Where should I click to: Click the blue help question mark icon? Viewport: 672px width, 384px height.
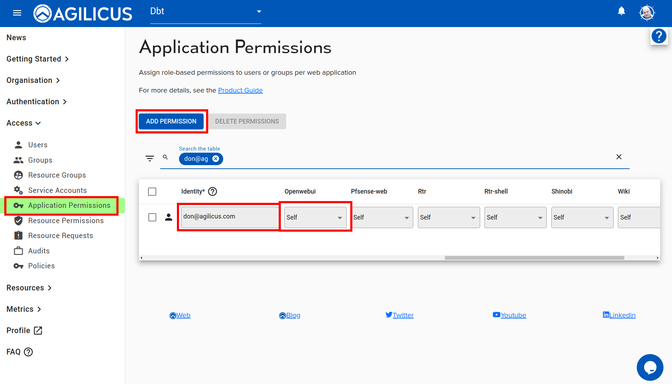point(659,36)
